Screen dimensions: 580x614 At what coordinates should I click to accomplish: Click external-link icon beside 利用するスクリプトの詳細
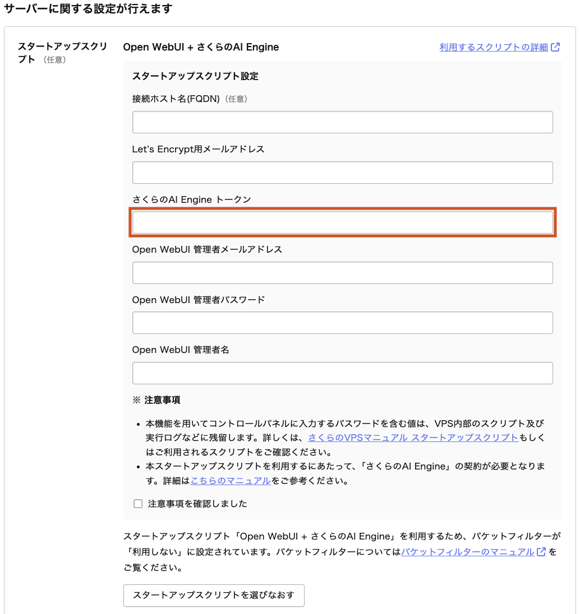pyautogui.click(x=555, y=48)
